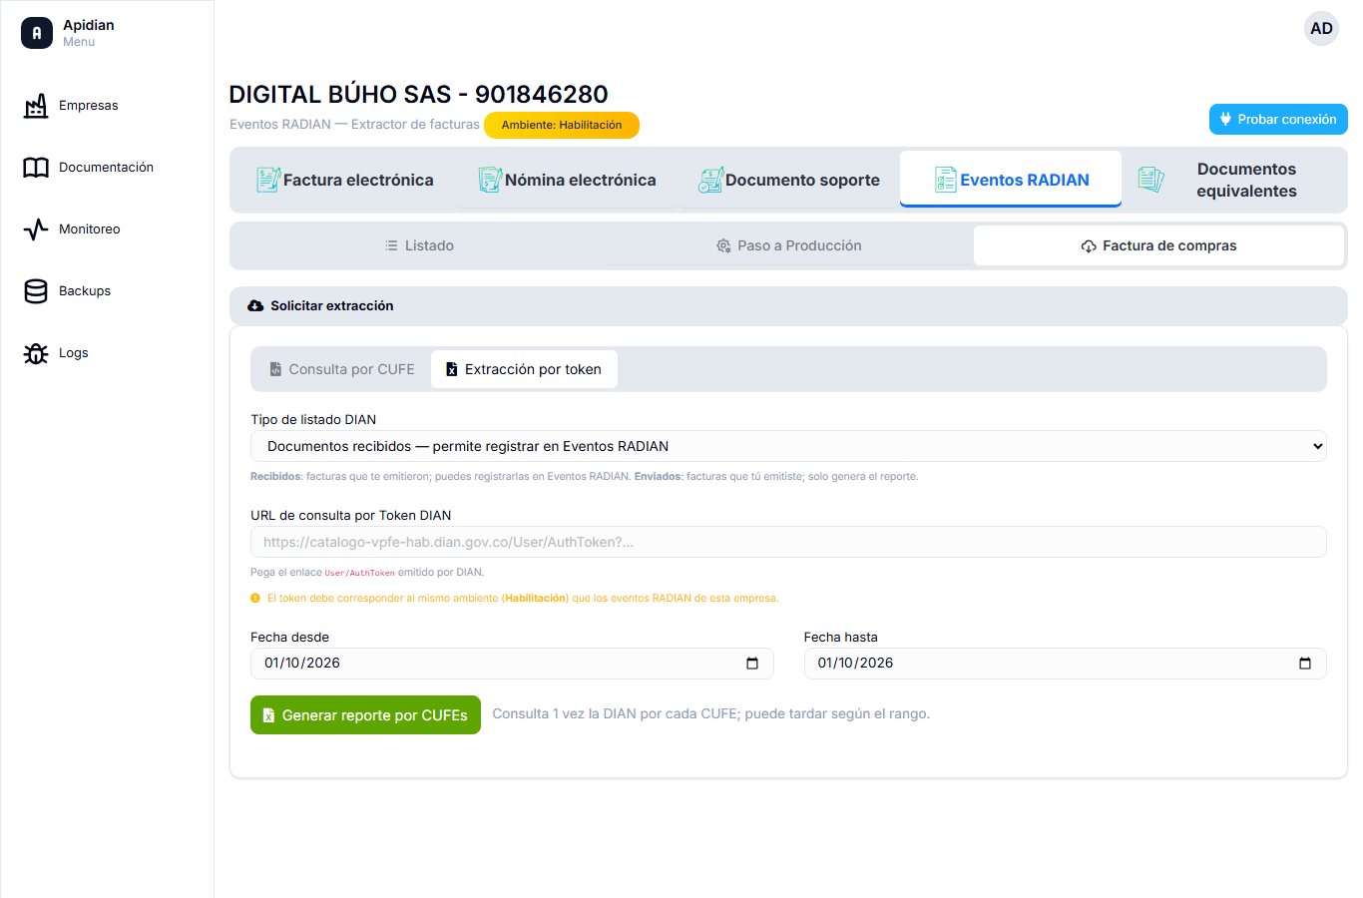The image size is (1363, 898).
Task: Click the Documentos equivalentes tab icon
Action: pos(1150,180)
